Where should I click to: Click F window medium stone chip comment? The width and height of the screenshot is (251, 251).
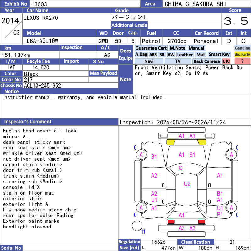(40, 210)
